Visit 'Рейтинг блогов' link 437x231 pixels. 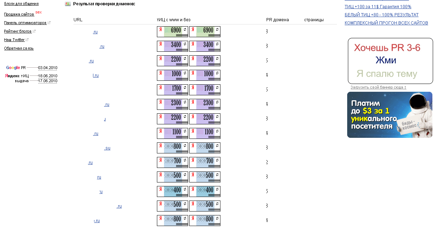pos(18,31)
